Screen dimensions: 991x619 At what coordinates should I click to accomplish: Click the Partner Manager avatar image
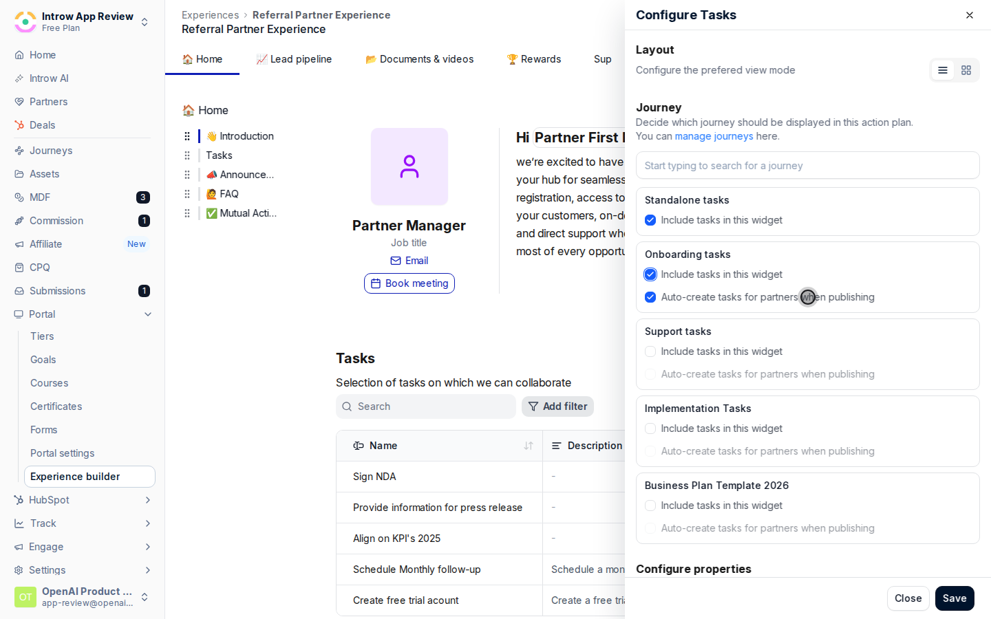409,166
